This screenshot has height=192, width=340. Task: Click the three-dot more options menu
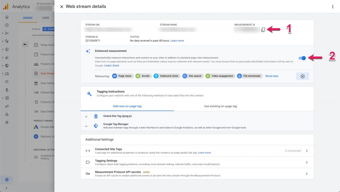click(x=333, y=7)
